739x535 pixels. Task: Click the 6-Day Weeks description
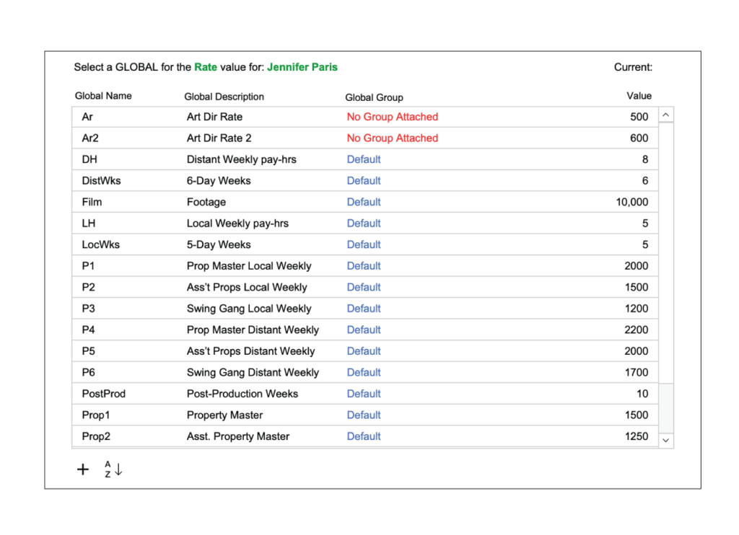[219, 181]
